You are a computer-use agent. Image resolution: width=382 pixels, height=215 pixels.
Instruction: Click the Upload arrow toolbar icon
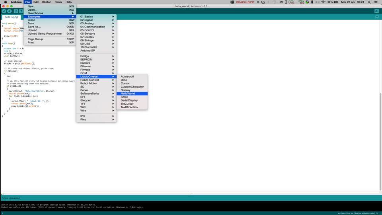click(9, 11)
